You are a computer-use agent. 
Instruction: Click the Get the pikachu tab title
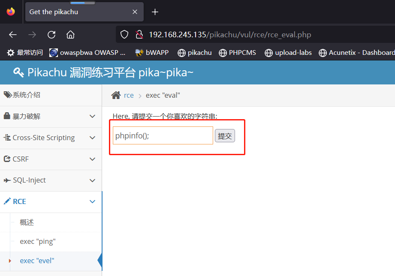tap(54, 12)
